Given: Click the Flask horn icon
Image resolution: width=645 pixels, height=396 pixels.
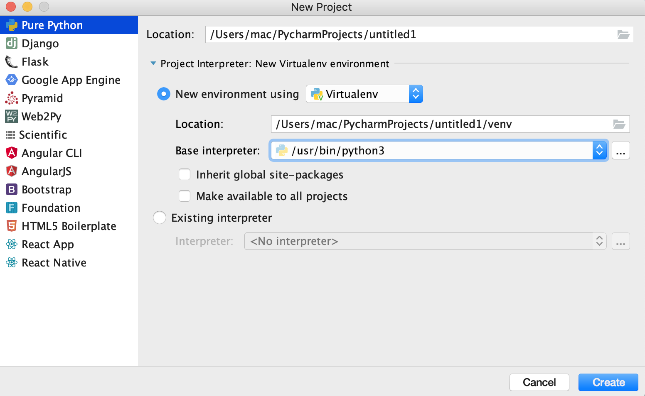Looking at the screenshot, I should pyautogui.click(x=12, y=62).
